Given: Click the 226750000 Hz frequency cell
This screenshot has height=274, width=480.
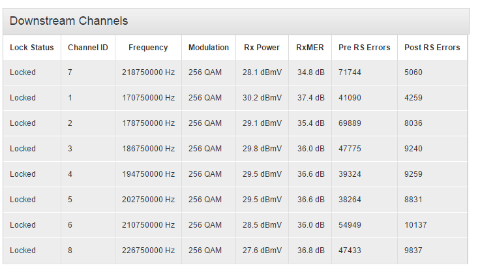Looking at the screenshot, I should (x=148, y=250).
